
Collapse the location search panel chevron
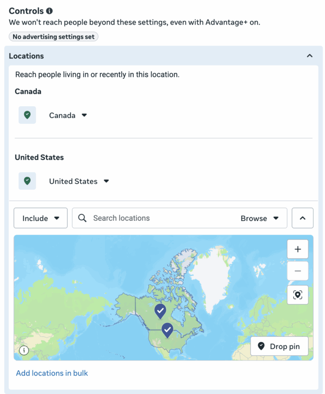click(302, 218)
